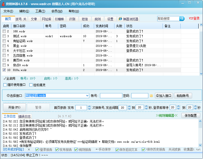Click the app logo in title bar
Image resolution: width=203 pixels, height=159 pixels.
[3, 4]
